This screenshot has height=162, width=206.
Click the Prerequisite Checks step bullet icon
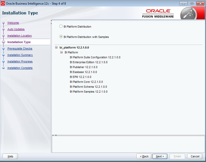pos(4,48)
